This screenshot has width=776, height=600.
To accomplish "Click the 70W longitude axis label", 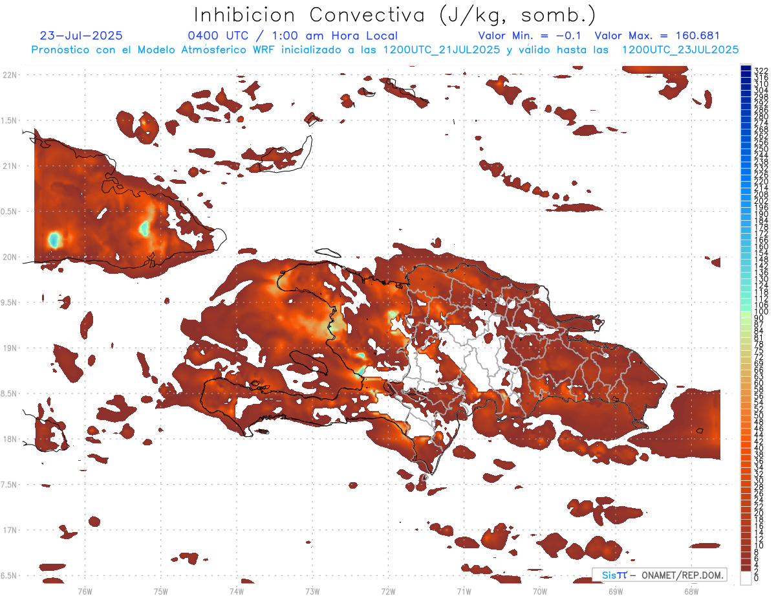I will pyautogui.click(x=540, y=591).
